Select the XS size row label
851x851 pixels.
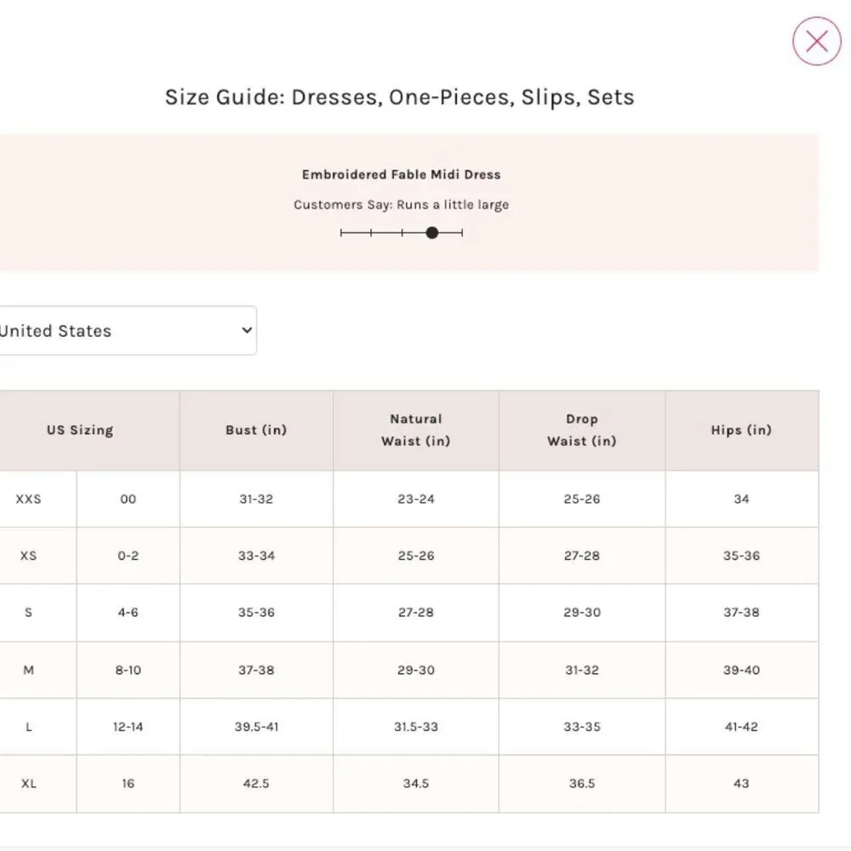pos(28,556)
